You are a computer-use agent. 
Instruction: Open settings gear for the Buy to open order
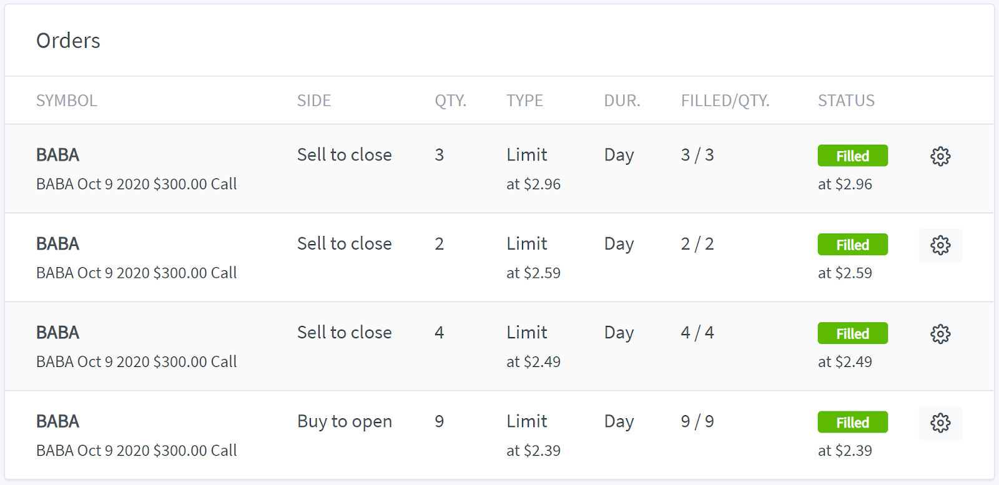940,423
